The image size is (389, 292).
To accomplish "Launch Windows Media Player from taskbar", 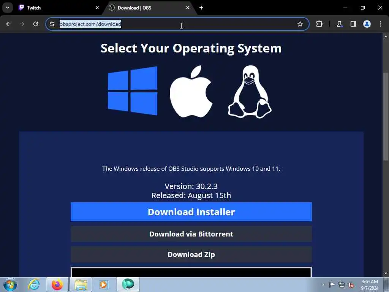I will tap(104, 284).
